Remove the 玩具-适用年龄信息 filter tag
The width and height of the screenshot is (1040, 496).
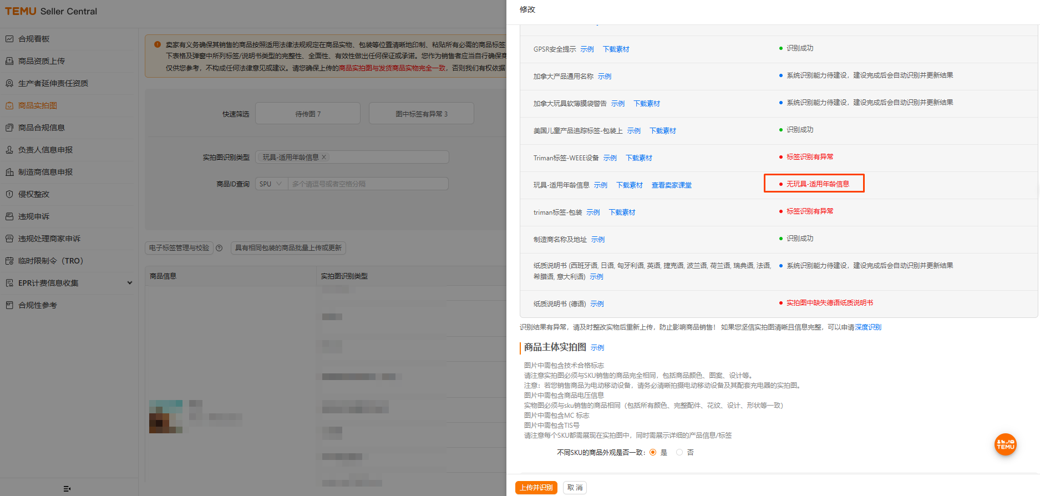tap(324, 157)
